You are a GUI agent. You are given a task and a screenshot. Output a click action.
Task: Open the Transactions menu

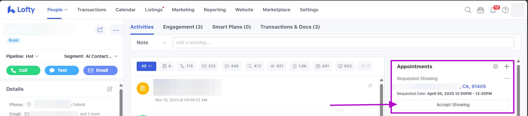tap(92, 10)
